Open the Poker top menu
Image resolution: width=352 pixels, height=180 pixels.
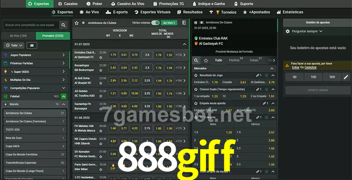[x=94, y=4]
